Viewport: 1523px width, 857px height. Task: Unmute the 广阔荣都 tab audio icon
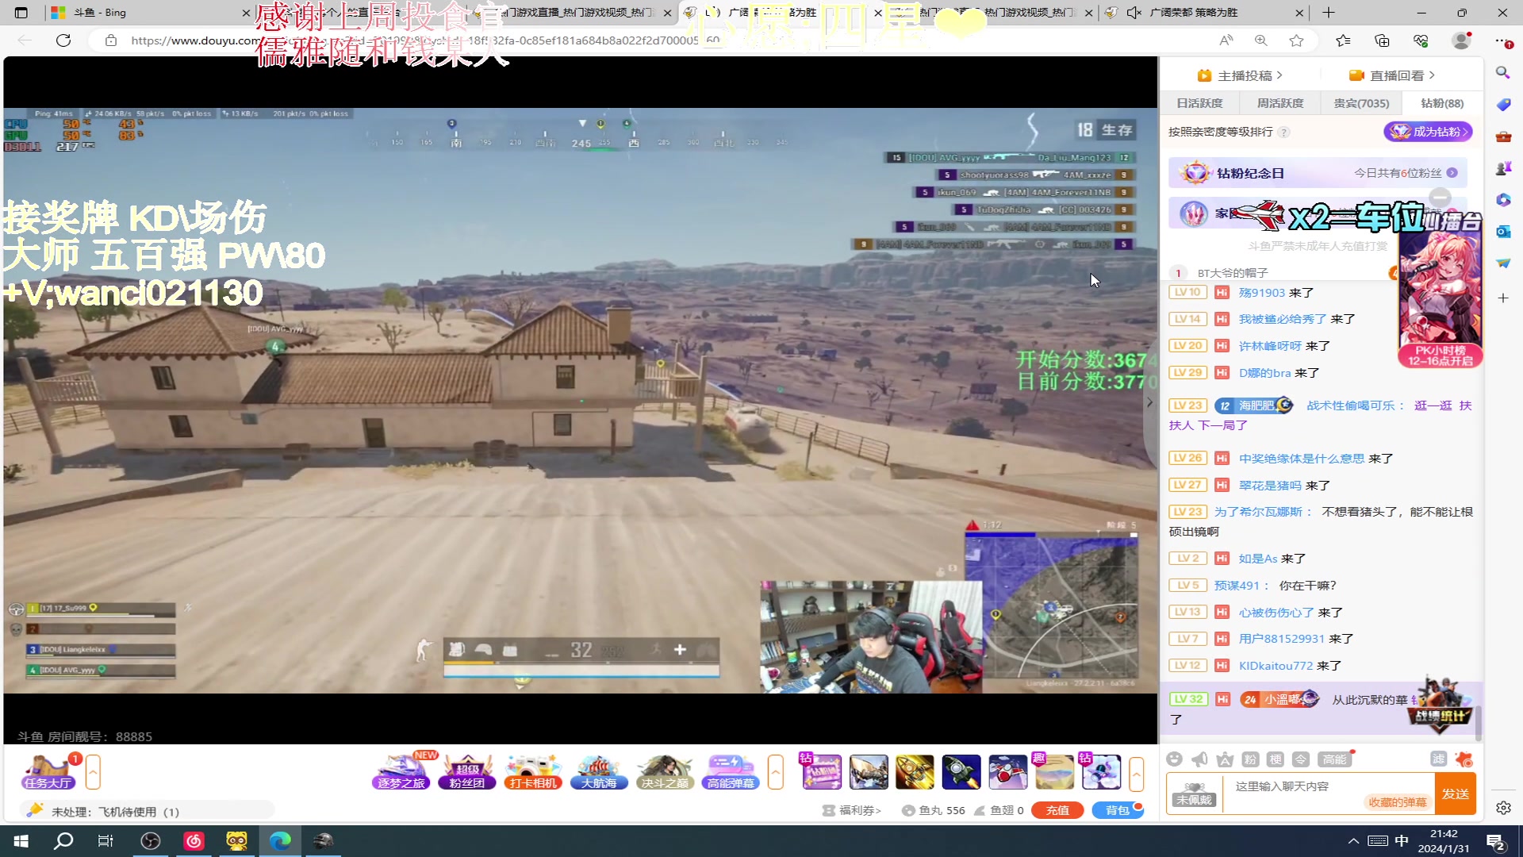point(1134,13)
